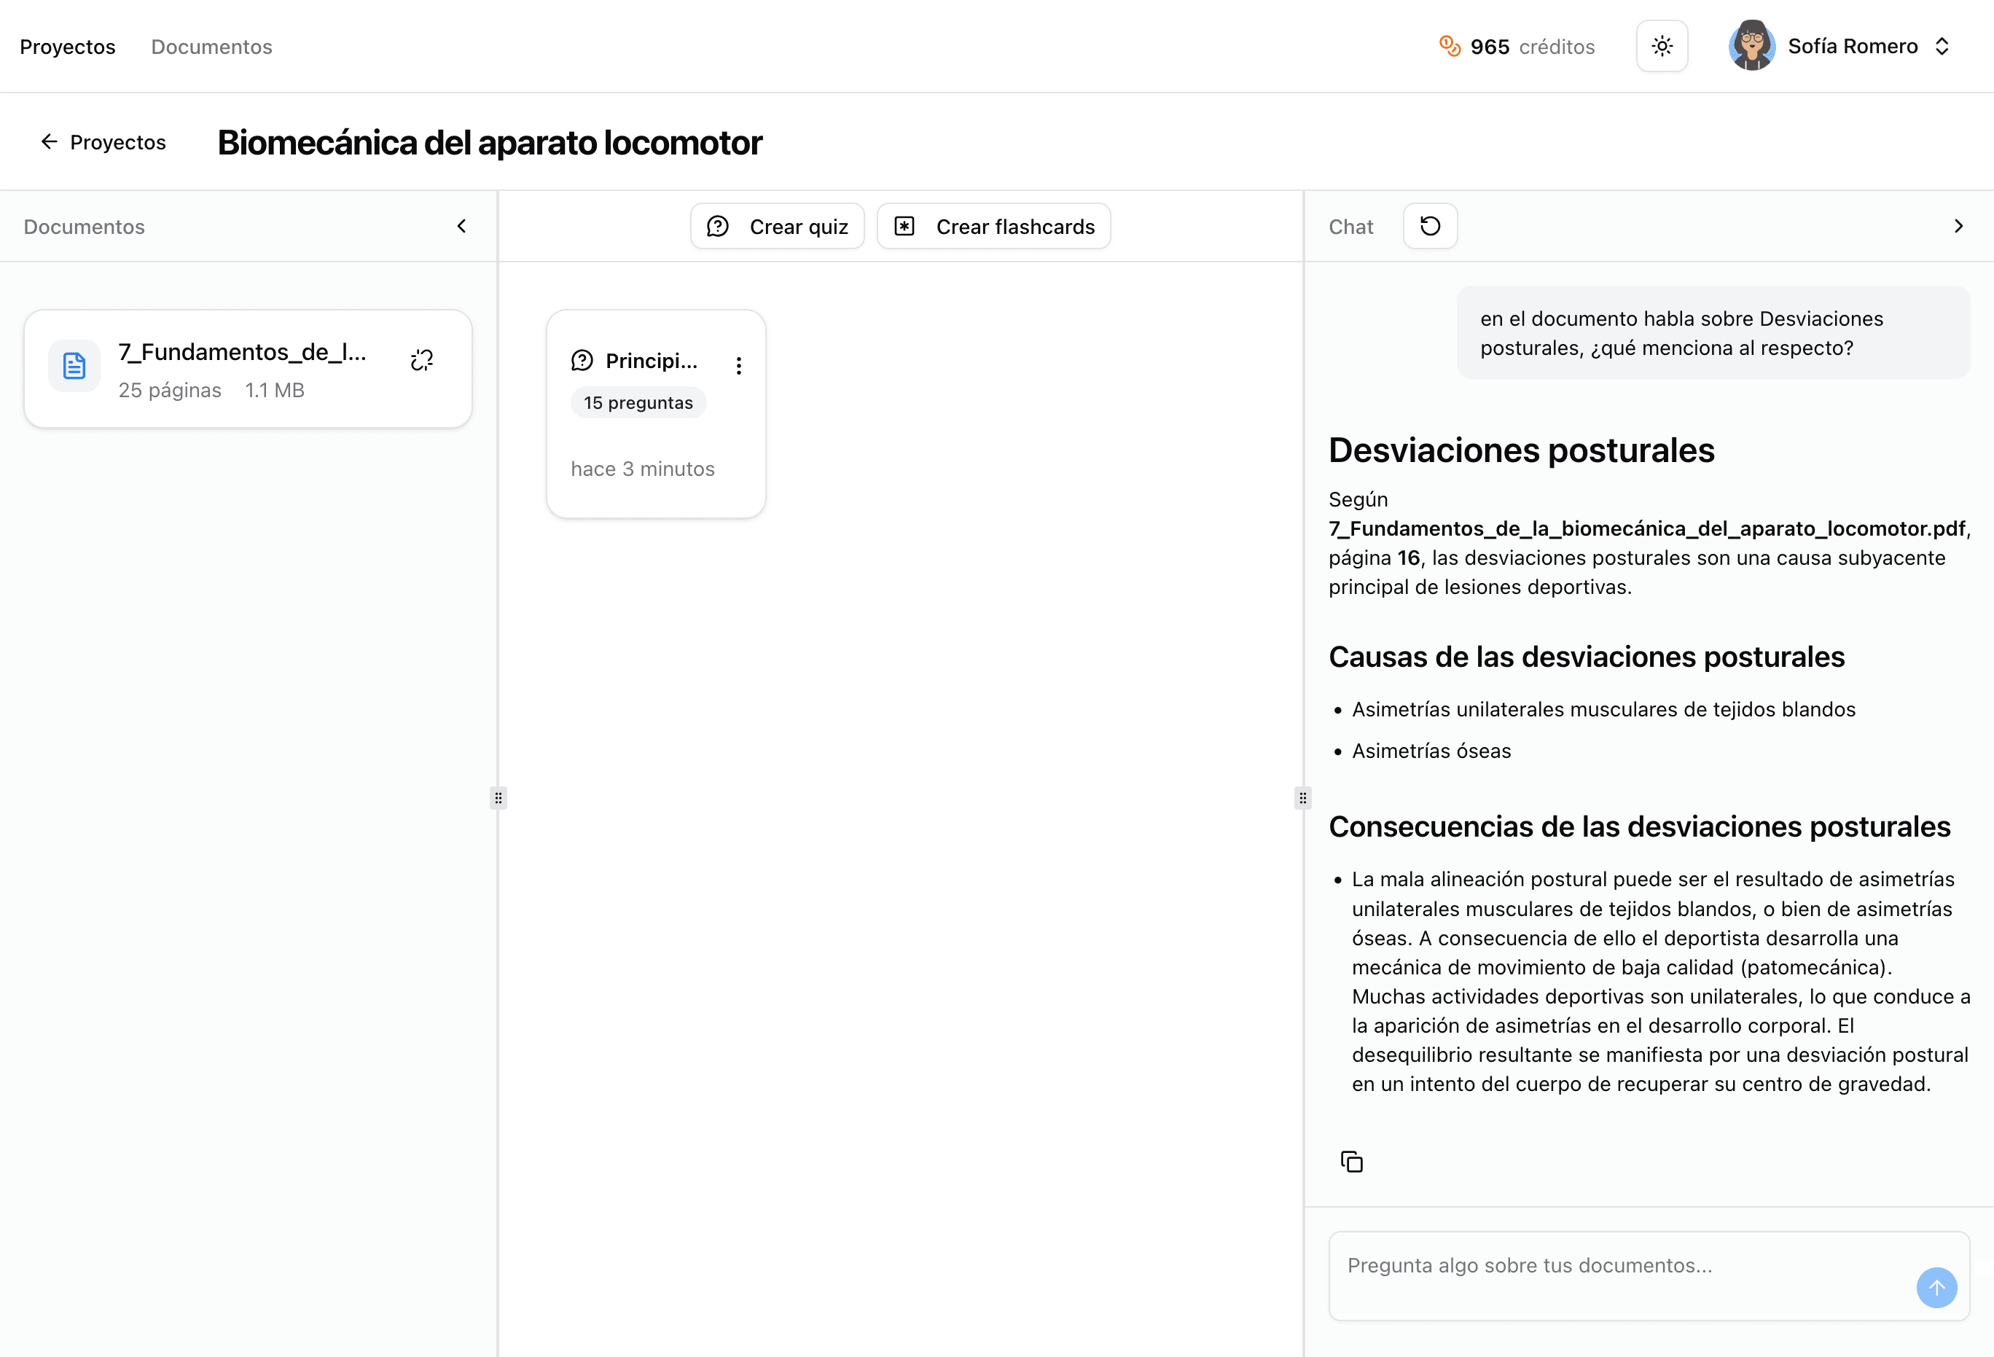Collapse the Documentos sidebar panel
This screenshot has width=1994, height=1357.
461,226
